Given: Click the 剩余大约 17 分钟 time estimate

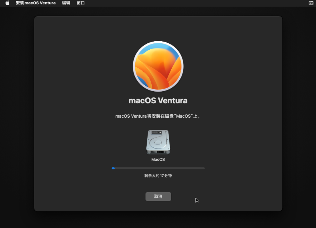Looking at the screenshot, I should pyautogui.click(x=158, y=176).
